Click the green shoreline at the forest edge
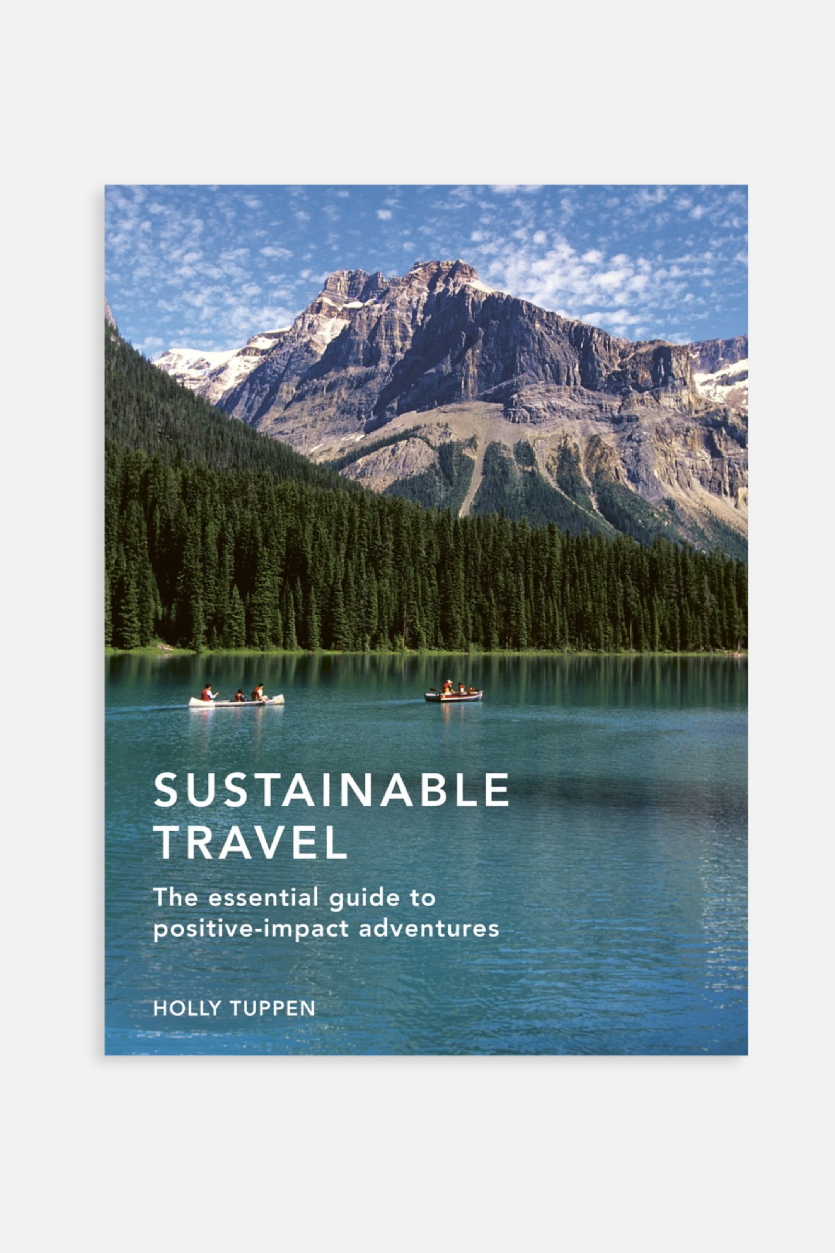The image size is (835, 1253). click(x=426, y=651)
